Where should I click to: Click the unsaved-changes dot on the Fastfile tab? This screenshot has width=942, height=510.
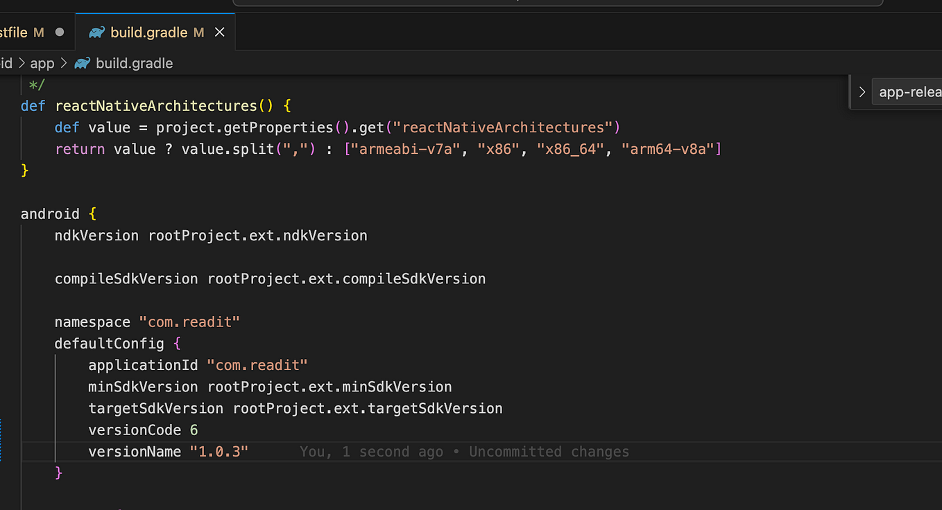pos(59,31)
